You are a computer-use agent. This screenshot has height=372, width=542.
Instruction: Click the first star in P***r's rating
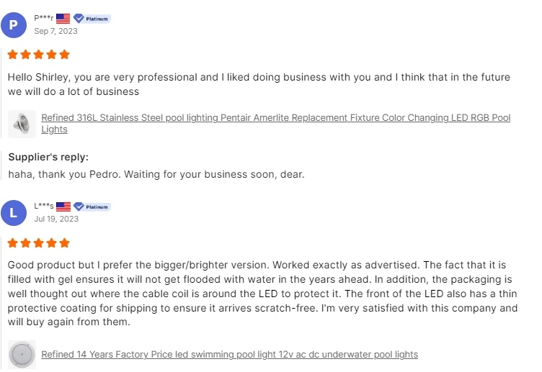(13, 55)
